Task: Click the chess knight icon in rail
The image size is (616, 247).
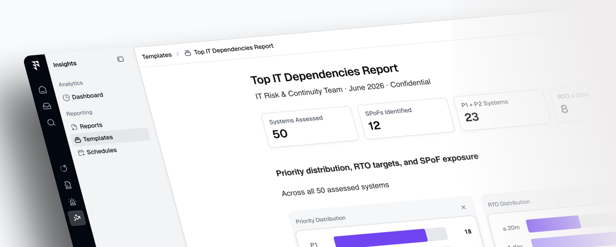Action: (68, 185)
